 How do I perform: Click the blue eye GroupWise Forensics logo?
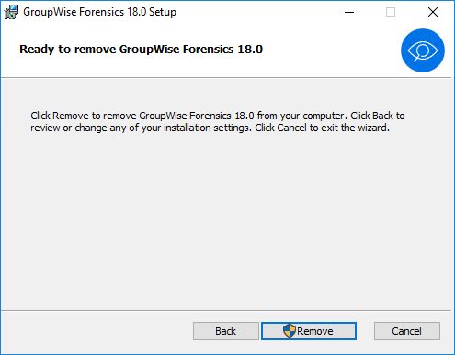coord(423,50)
